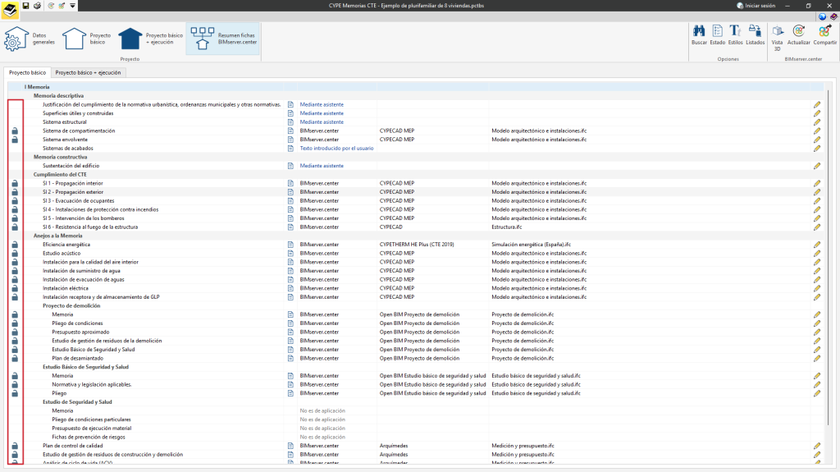This screenshot has width=840, height=472.
Task: Click the help globe icon top right
Action: (x=822, y=16)
